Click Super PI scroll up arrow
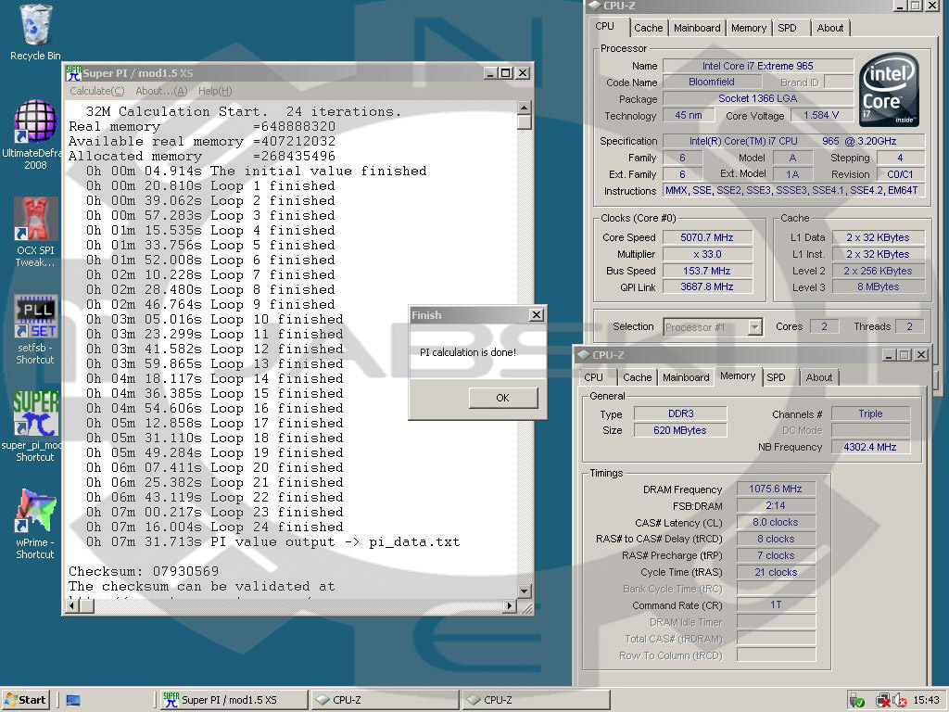Screen dimensions: 949x712 click(x=525, y=108)
